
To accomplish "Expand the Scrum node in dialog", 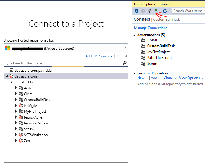I will click(x=16, y=129).
